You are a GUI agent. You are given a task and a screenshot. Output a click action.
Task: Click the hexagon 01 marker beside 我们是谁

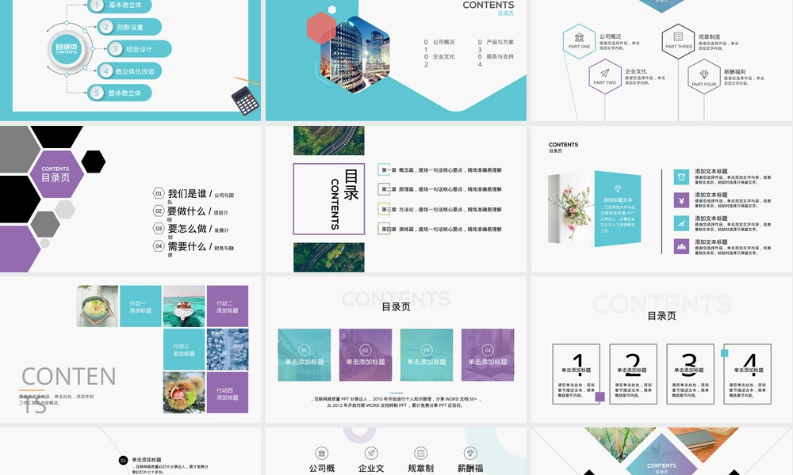[x=159, y=193]
